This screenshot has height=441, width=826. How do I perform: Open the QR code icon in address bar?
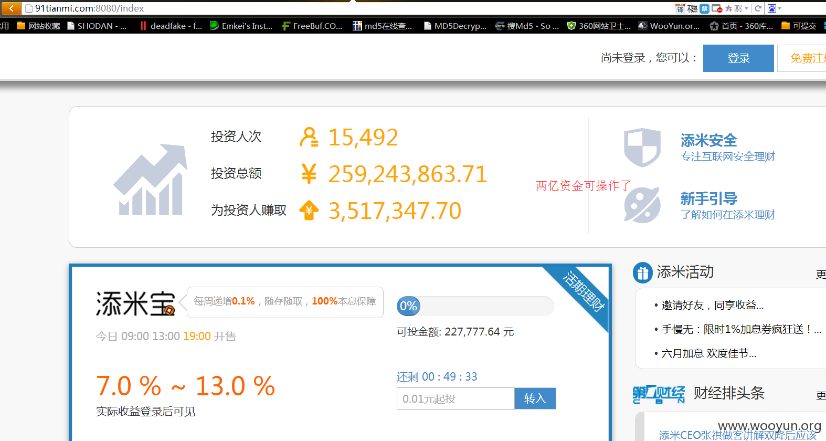point(738,8)
